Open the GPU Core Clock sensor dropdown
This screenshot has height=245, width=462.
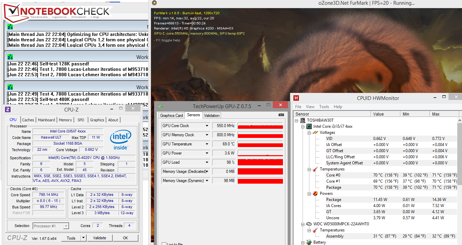point(207,126)
